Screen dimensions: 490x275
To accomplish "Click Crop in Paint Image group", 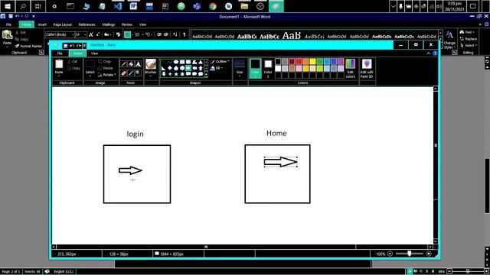I will click(x=105, y=61).
